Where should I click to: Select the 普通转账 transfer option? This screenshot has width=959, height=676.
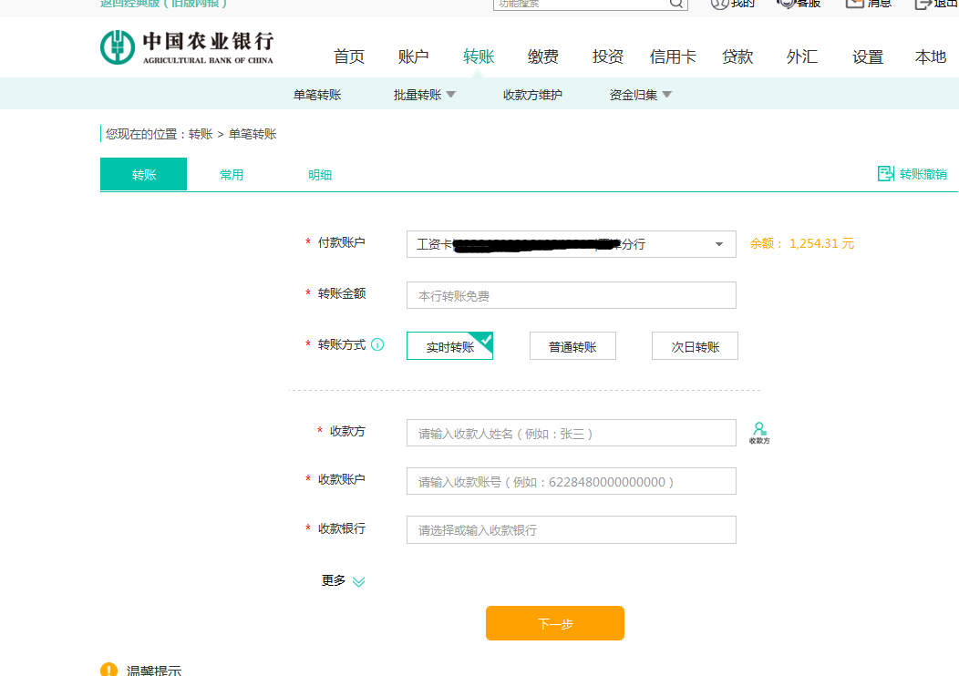[x=572, y=345]
